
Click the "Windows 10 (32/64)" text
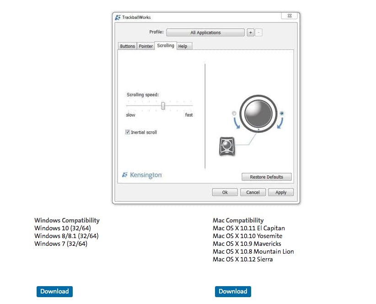click(63, 228)
